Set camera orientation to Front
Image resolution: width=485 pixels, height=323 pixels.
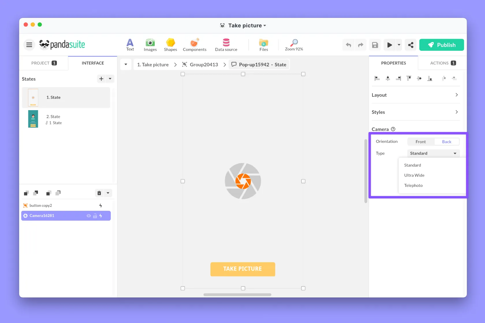pos(420,142)
